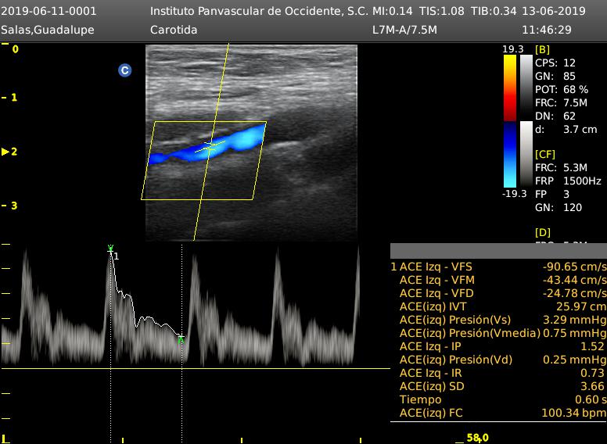
Task: Select the ACE Izq - IR result row
Action: (498, 373)
